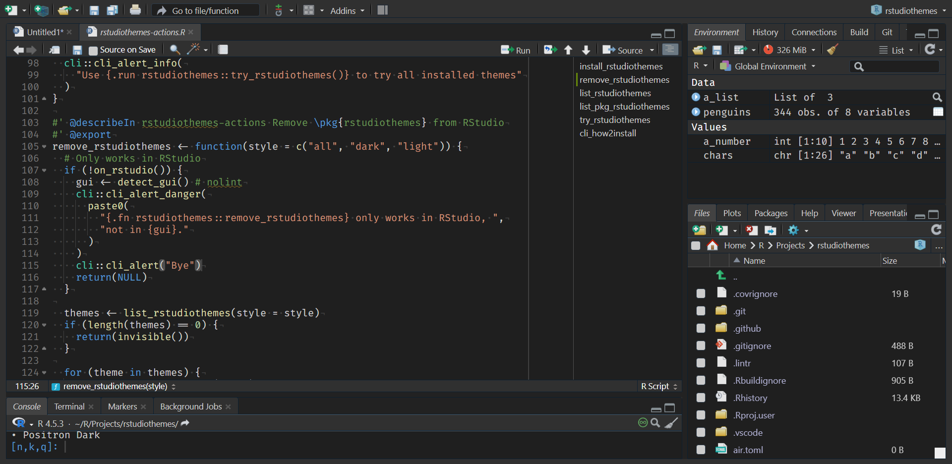Open the Packages tab
Screen dimensions: 952x464
(771, 213)
